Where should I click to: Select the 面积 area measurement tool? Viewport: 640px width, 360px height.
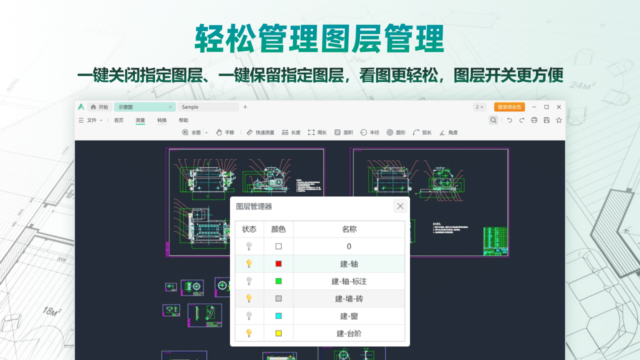[x=343, y=132]
